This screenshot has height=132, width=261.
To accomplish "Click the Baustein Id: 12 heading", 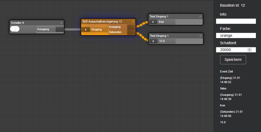I will coord(232,6).
